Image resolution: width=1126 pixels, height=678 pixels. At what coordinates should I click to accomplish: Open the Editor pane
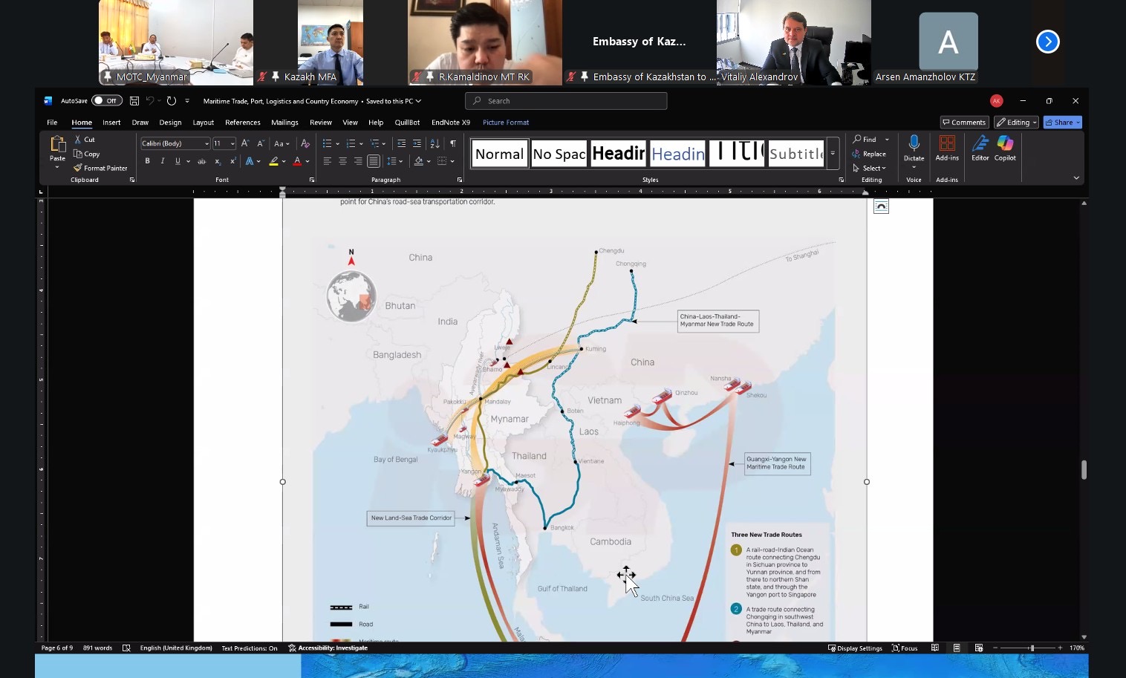point(980,147)
